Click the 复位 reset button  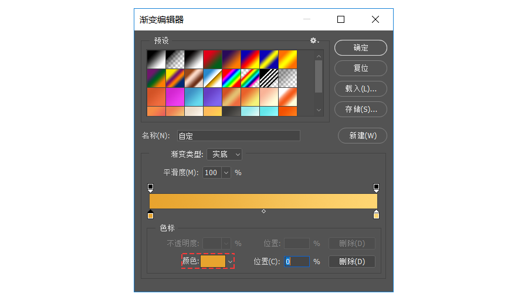click(x=361, y=69)
